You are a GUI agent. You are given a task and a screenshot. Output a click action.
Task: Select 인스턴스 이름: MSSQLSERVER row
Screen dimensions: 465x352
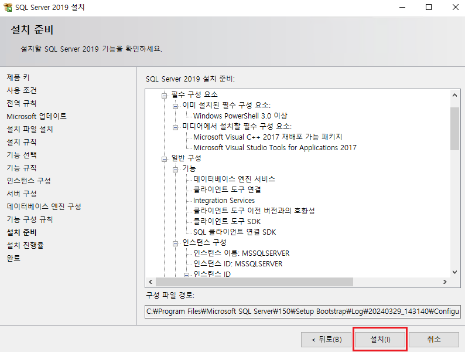pyautogui.click(x=241, y=253)
